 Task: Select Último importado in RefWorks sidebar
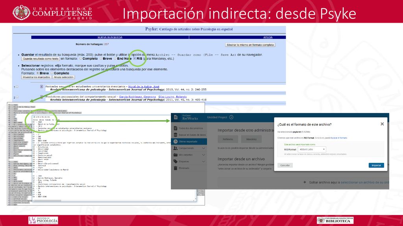189,141
